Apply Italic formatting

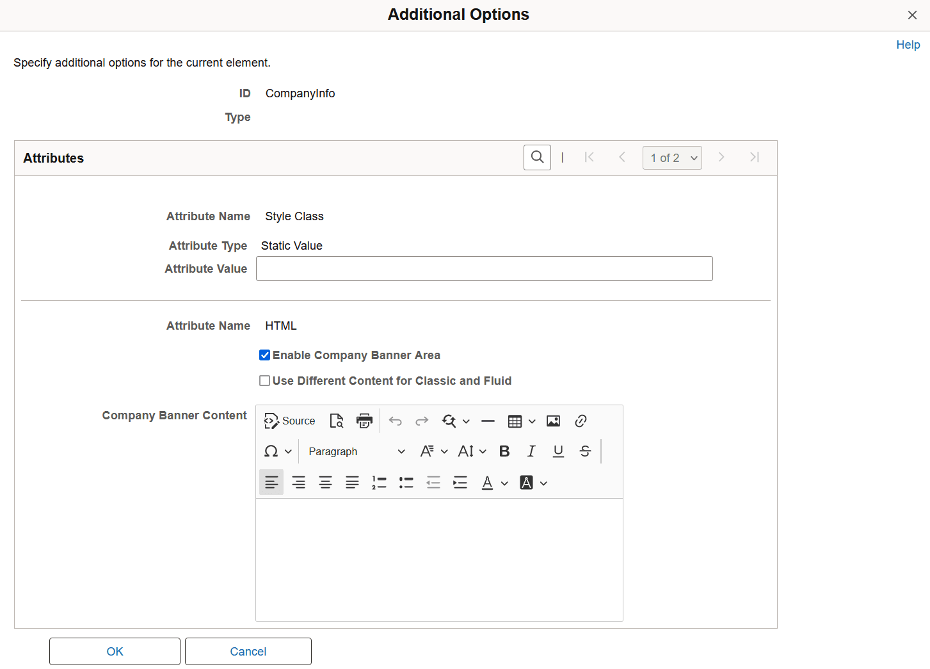(x=531, y=451)
